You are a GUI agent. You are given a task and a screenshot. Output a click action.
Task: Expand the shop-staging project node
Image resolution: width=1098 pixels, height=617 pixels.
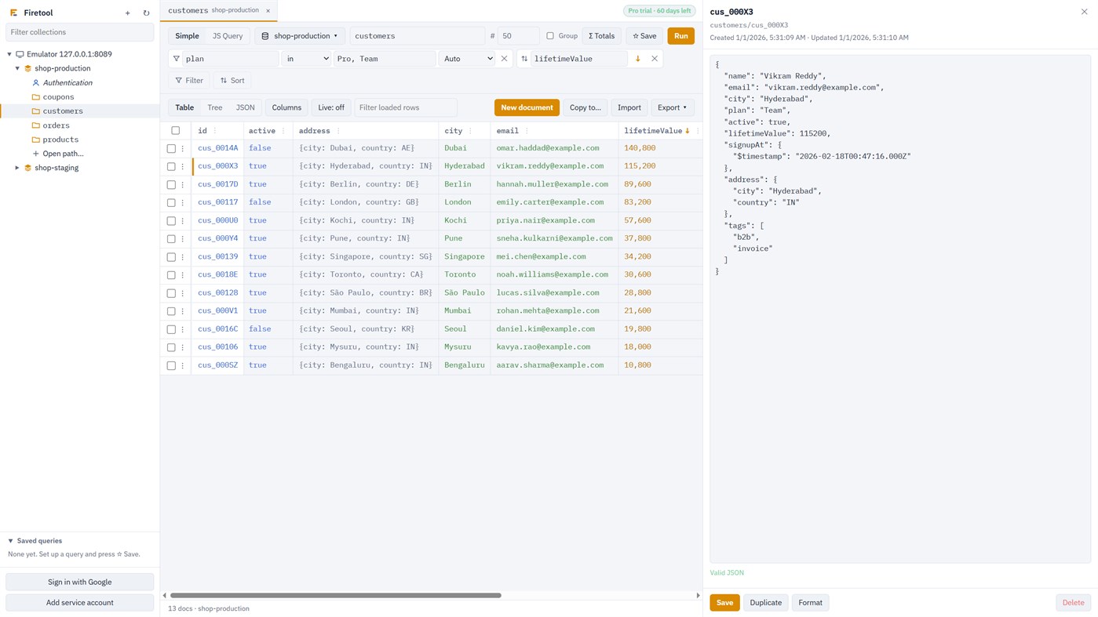coord(17,168)
